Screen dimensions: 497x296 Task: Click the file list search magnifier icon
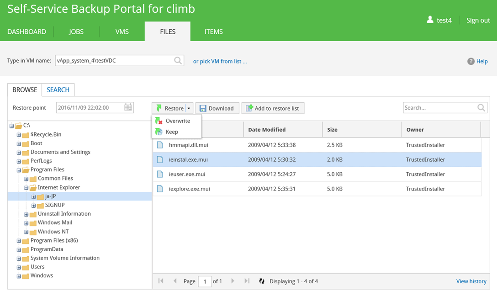481,108
